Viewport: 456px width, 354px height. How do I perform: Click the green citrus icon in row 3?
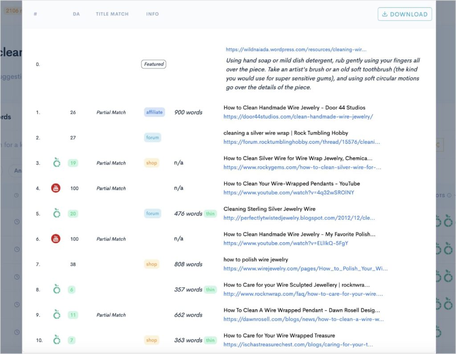pos(57,163)
